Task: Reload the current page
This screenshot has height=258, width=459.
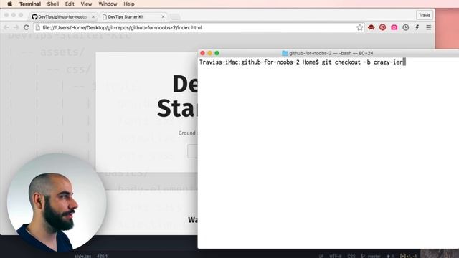Action: point(26,27)
